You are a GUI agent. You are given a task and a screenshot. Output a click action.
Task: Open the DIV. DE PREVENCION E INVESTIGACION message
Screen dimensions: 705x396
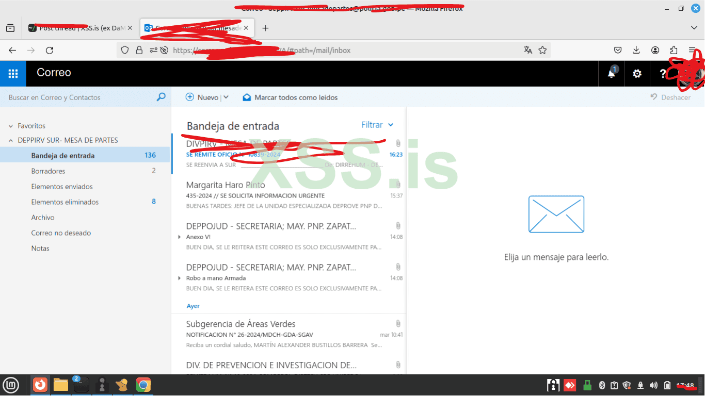click(x=289, y=365)
